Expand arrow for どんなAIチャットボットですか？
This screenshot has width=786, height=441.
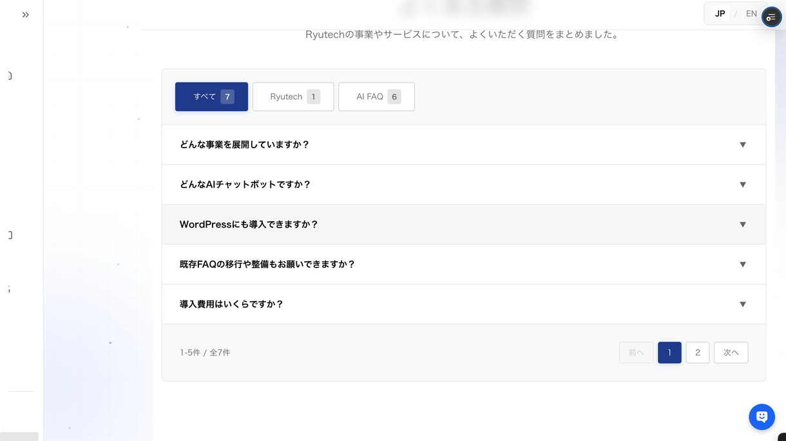[x=743, y=185]
